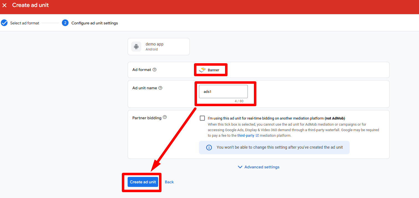
Task: Click the external link icon after third-party
Action: (x=257, y=136)
